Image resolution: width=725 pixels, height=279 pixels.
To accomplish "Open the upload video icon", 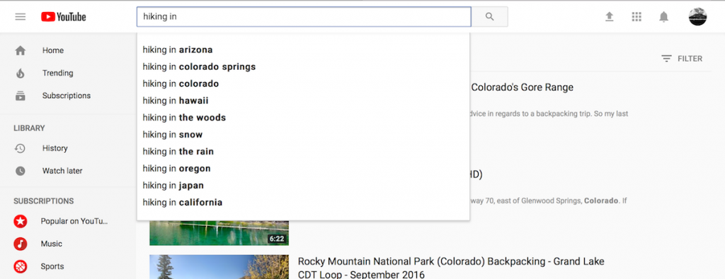I will click(x=610, y=17).
